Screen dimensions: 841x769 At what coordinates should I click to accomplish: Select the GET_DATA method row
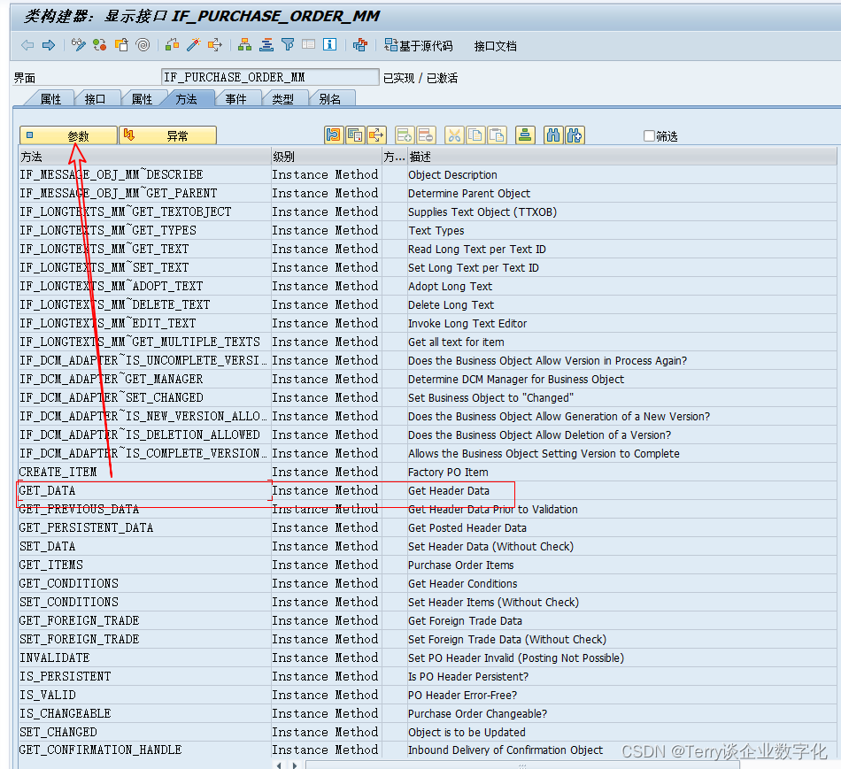pyautogui.click(x=53, y=490)
